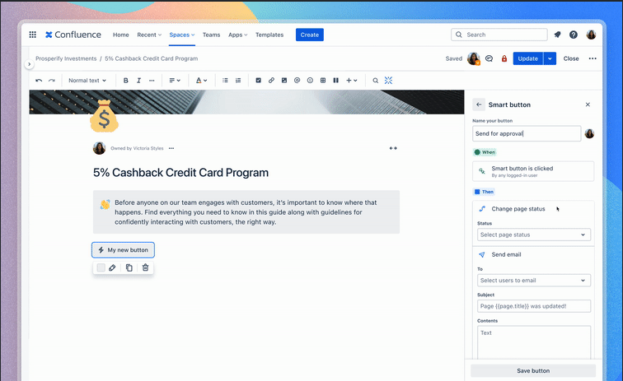The width and height of the screenshot is (623, 381).
Task: Select the Smart button is clicked trigger
Action: (x=533, y=171)
